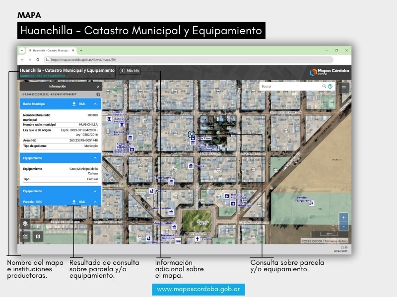Download Parcela - DGC data icon

[74, 202]
